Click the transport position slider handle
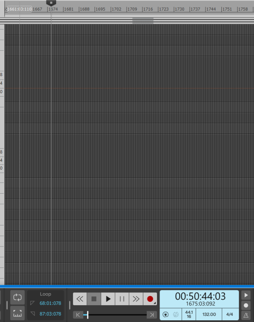 click(x=88, y=315)
